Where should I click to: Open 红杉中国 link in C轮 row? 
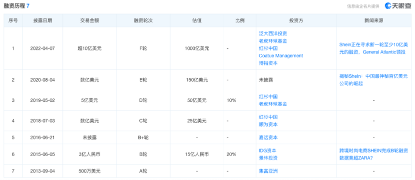(268, 117)
